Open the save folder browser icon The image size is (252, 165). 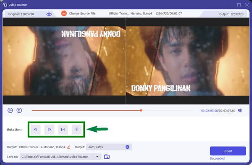click(107, 157)
